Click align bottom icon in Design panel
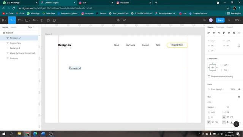243x137 pixels. pos(234,33)
